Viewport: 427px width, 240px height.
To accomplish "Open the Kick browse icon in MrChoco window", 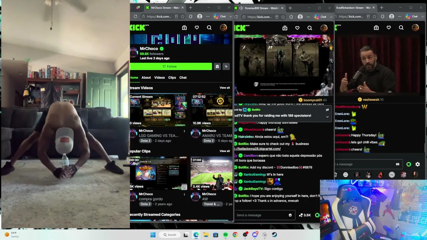I will pos(184,28).
